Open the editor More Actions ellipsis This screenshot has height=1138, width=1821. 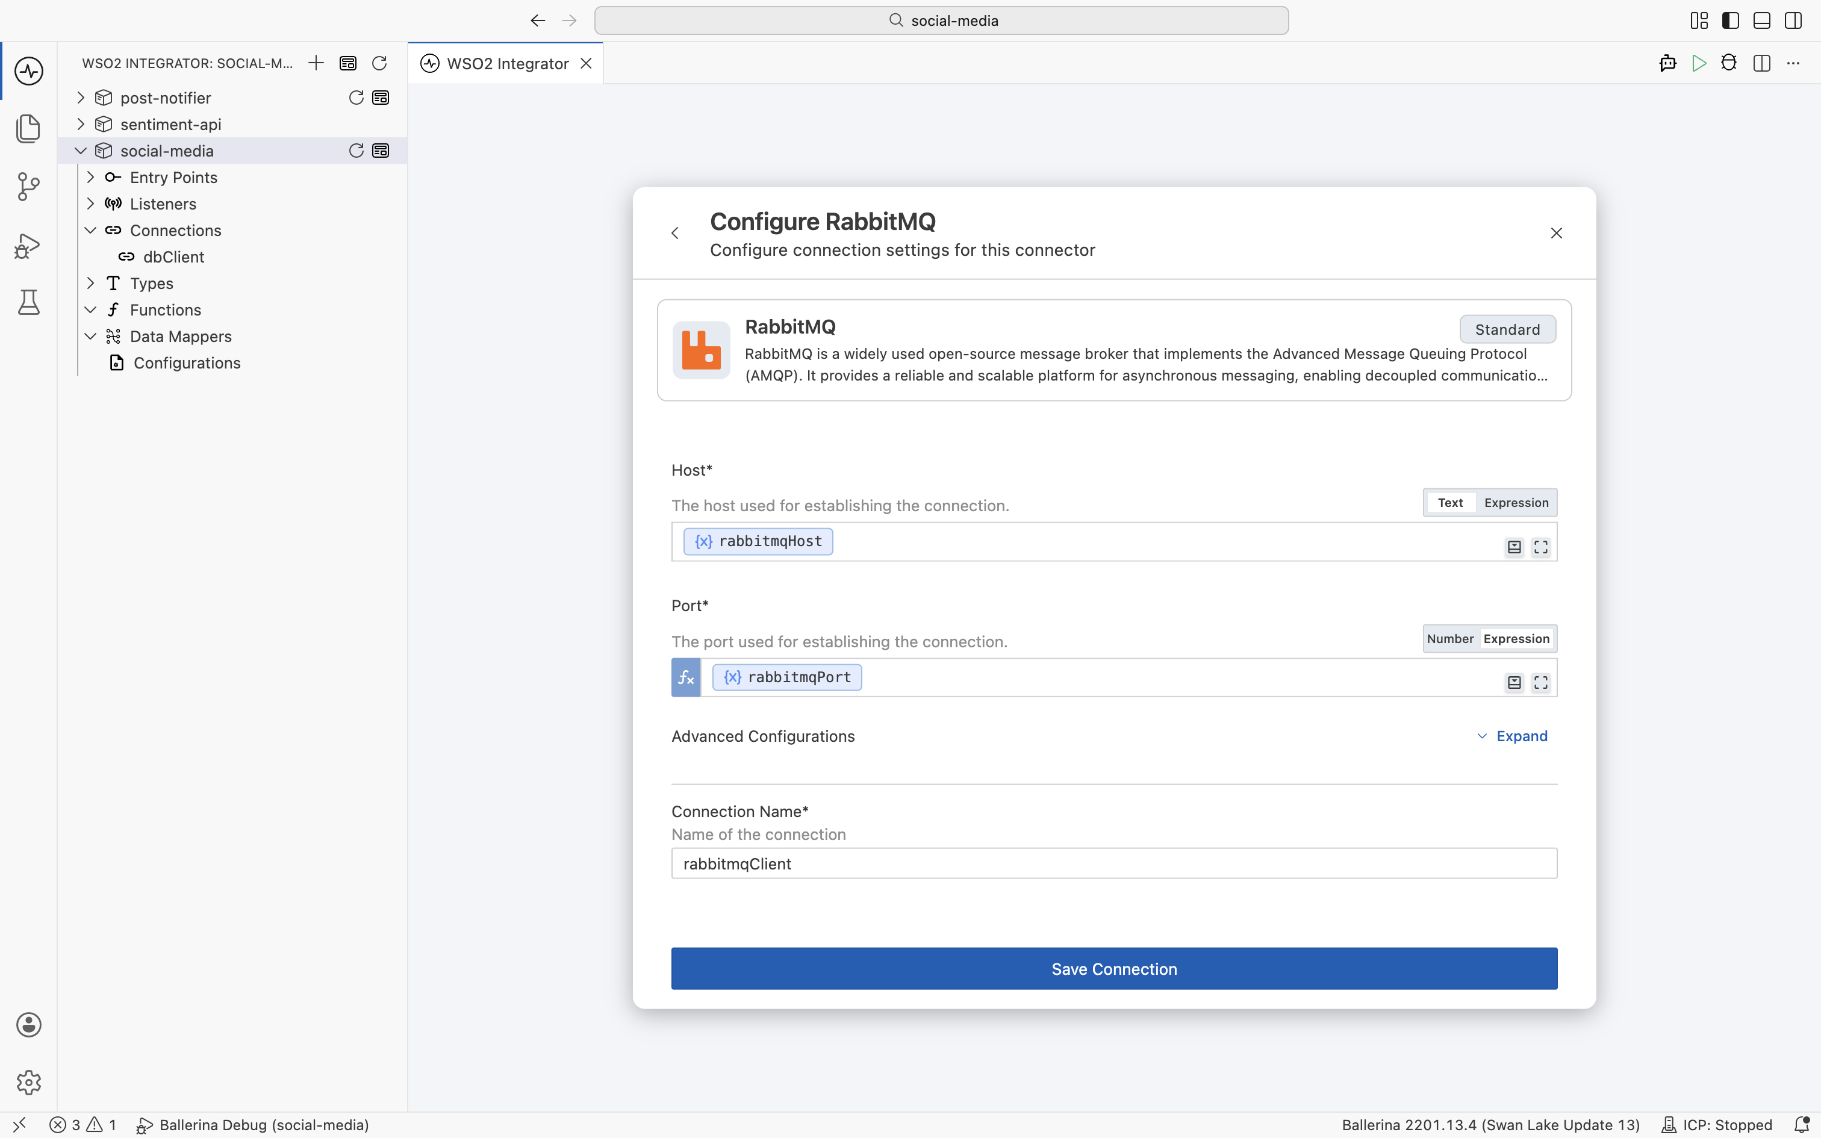1793,63
